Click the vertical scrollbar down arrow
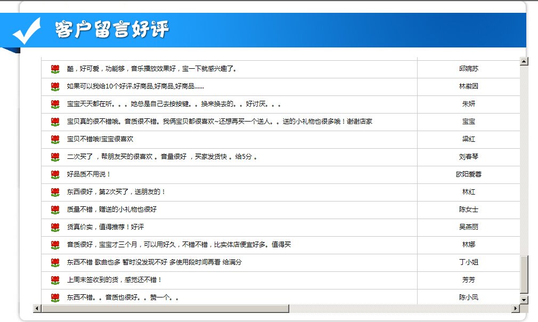The height and width of the screenshot is (322, 538). [x=524, y=300]
